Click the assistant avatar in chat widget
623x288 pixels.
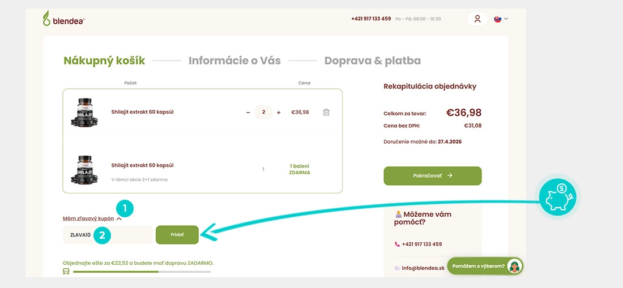click(515, 266)
